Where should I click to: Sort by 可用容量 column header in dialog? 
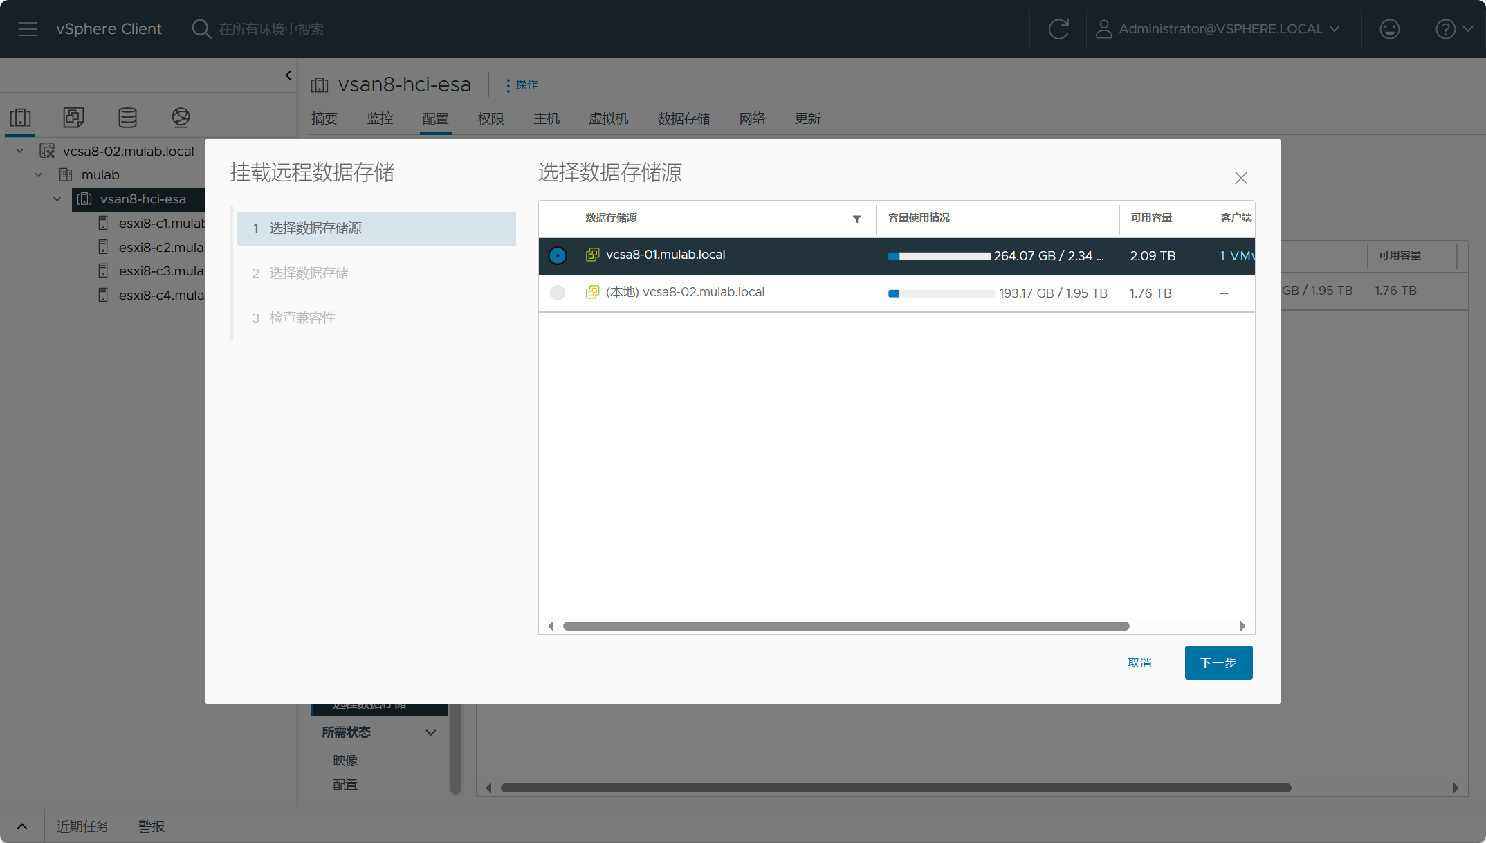click(x=1151, y=218)
